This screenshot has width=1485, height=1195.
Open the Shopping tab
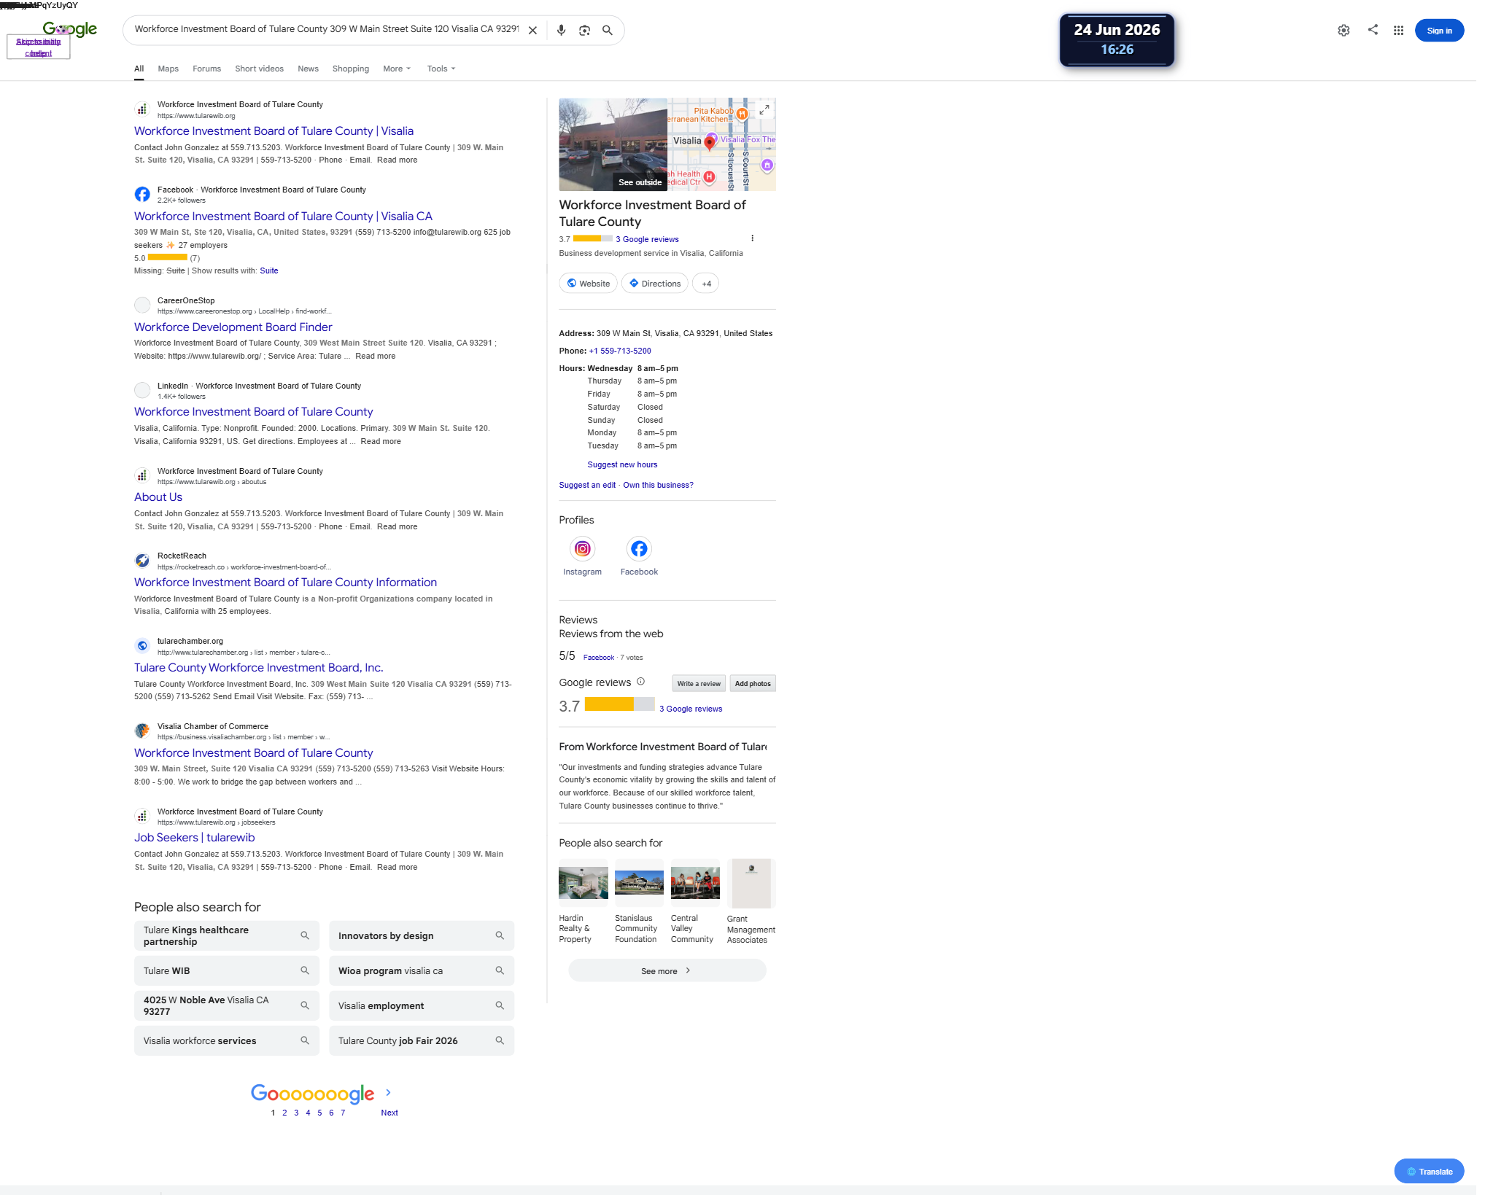(350, 69)
